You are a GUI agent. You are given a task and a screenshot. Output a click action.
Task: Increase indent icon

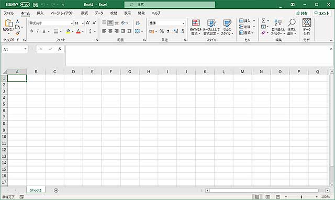point(129,31)
